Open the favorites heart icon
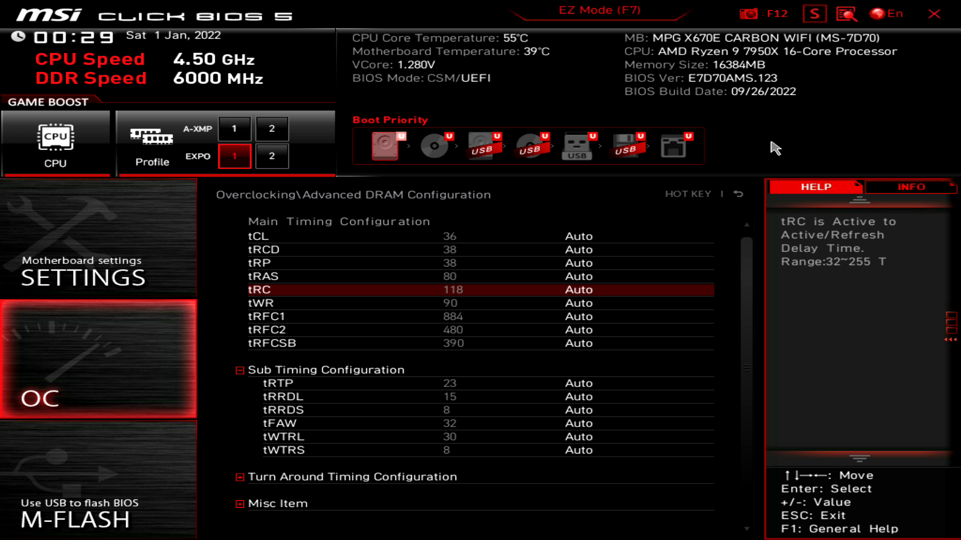 [814, 13]
